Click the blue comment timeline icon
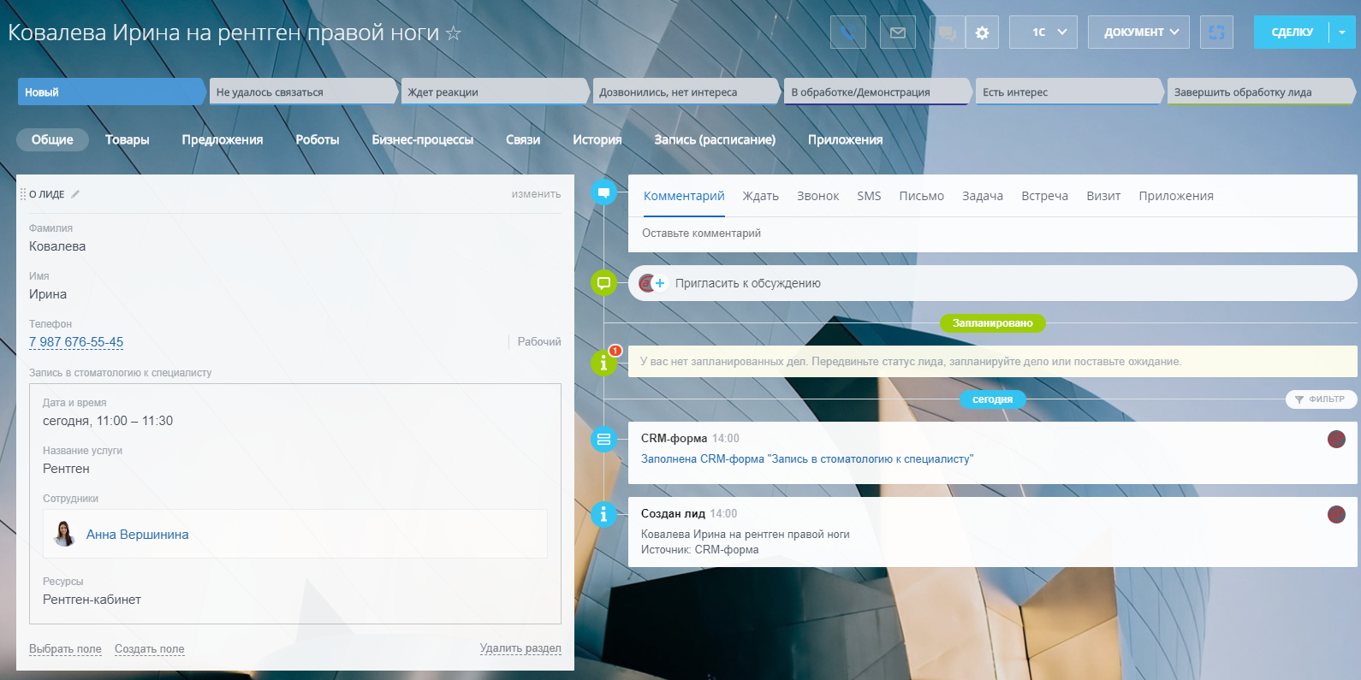The image size is (1361, 680). pos(603,192)
